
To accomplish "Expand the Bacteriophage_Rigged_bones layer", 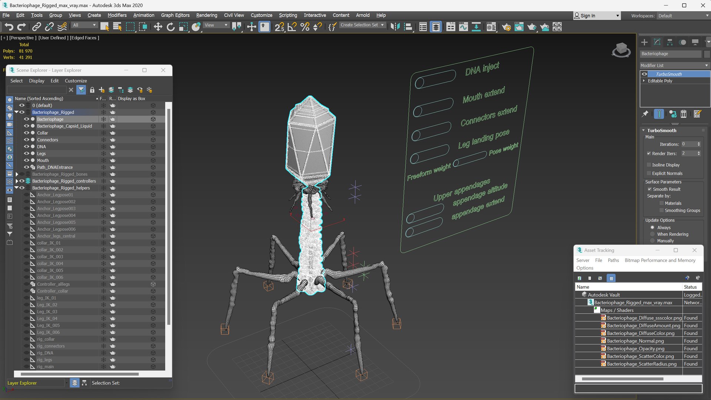I will point(17,174).
